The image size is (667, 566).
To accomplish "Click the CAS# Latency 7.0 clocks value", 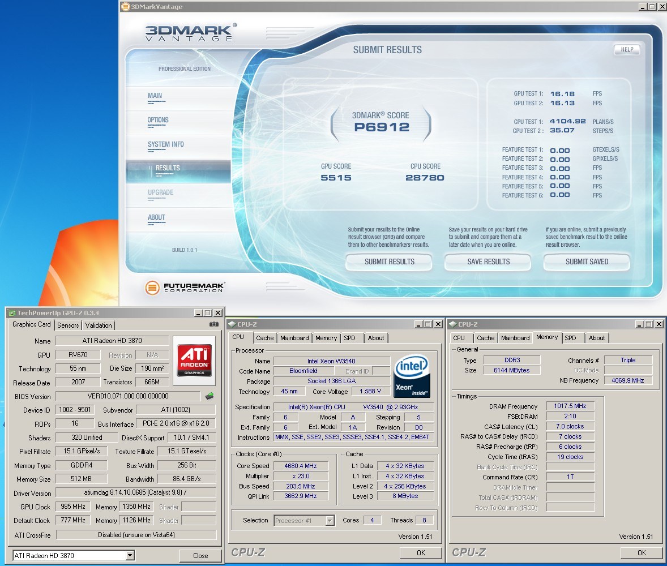I will pos(570,426).
